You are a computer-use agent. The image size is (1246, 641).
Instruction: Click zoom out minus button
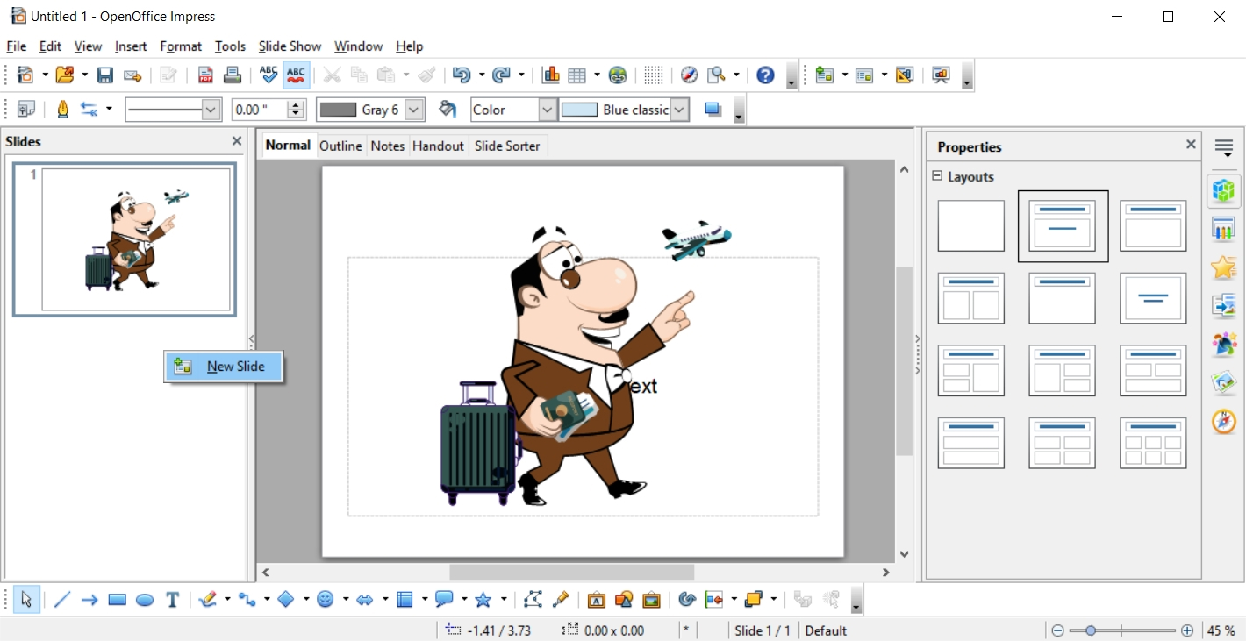1057,630
